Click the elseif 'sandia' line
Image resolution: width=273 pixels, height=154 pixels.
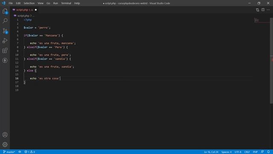pyautogui.click(x=47, y=59)
